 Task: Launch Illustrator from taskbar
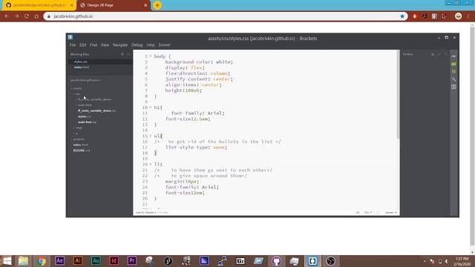78,260
